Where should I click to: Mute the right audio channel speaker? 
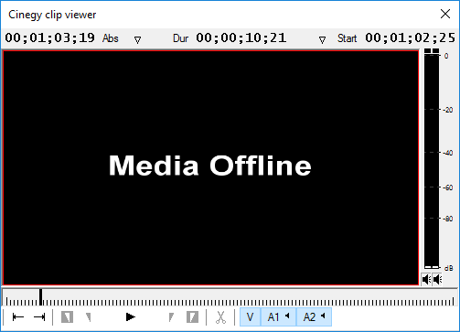pyautogui.click(x=437, y=279)
